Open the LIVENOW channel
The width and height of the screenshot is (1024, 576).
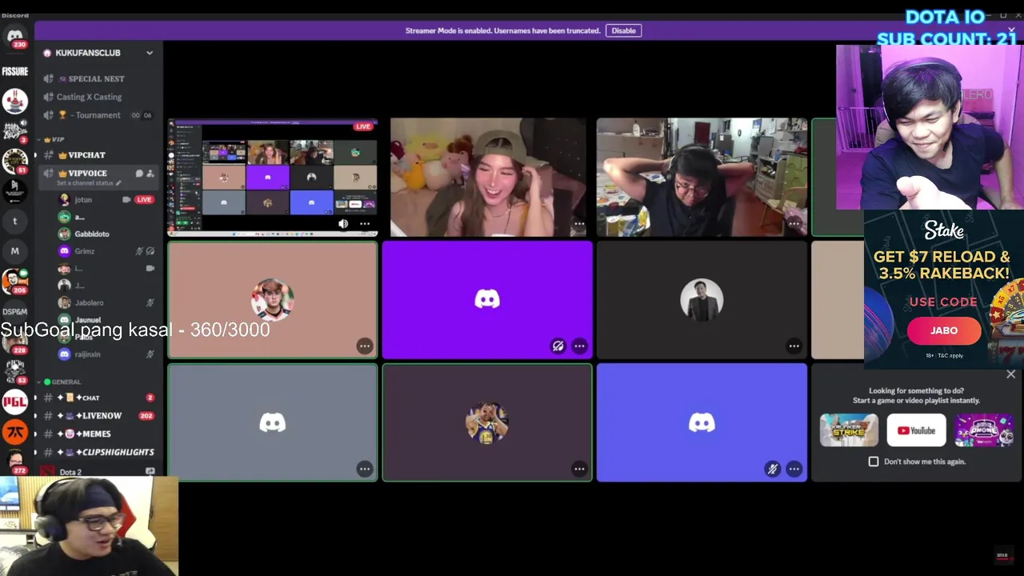click(x=98, y=416)
